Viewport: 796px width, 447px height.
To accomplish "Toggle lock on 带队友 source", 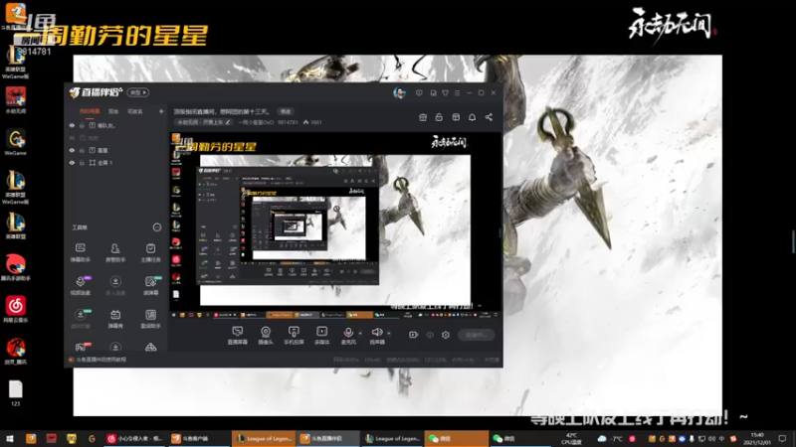I will (82, 126).
